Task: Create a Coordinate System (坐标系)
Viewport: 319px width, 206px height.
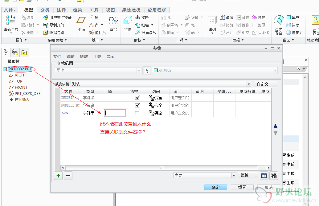Action: click(97, 33)
